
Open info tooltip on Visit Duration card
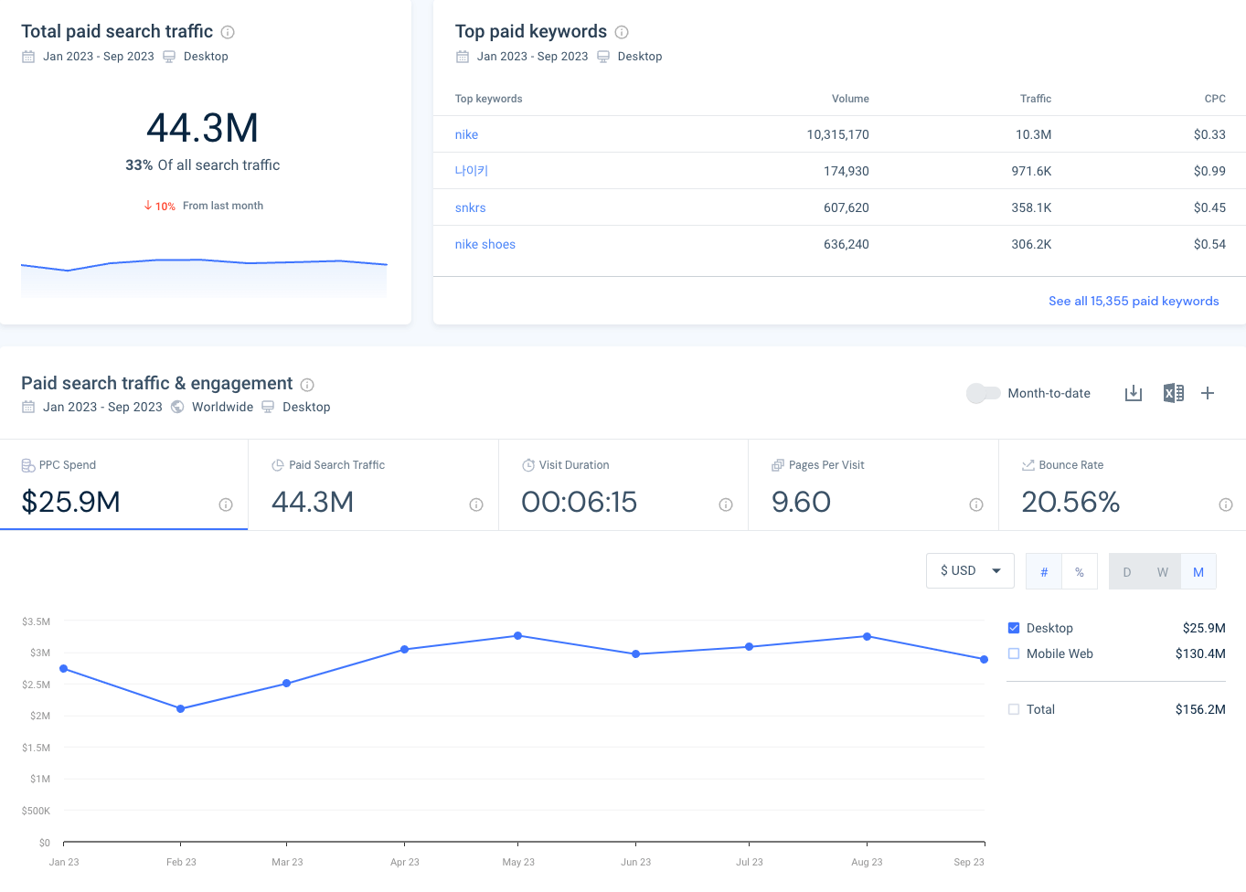click(x=726, y=504)
